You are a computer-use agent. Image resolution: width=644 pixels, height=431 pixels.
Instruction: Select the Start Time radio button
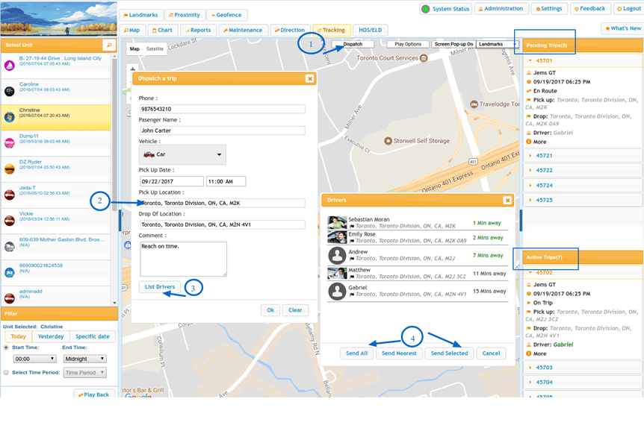(6, 348)
